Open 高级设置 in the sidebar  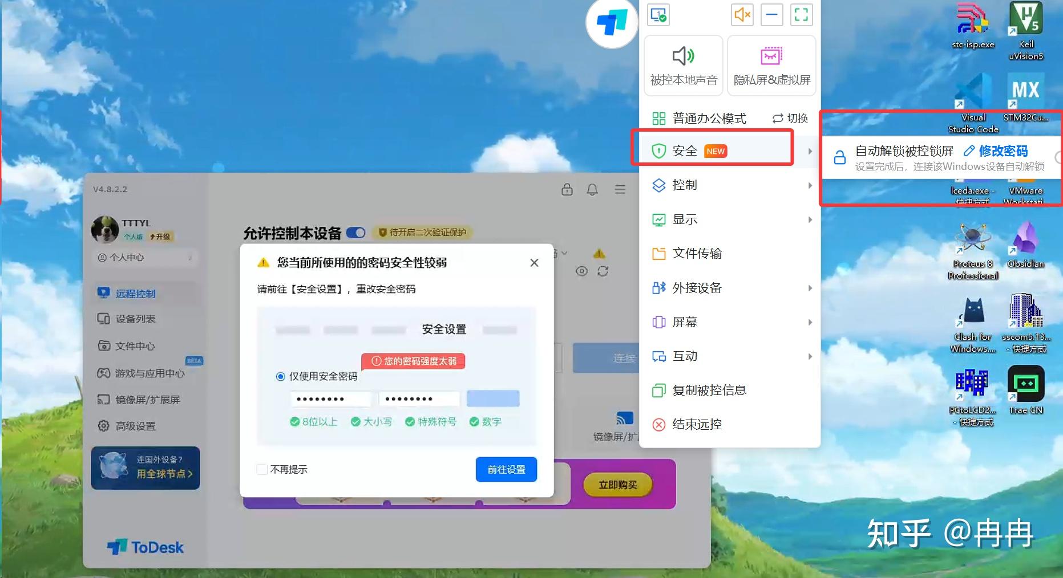[131, 426]
